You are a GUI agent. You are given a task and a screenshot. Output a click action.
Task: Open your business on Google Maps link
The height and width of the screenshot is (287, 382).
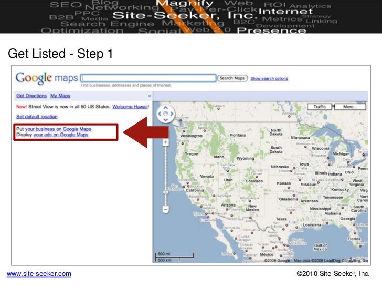pyautogui.click(x=58, y=129)
